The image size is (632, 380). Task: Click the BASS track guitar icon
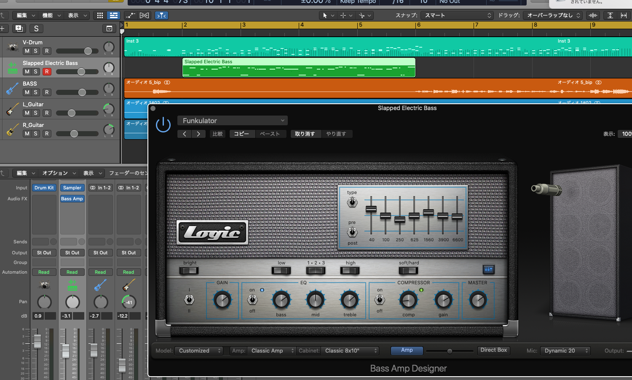[13, 88]
